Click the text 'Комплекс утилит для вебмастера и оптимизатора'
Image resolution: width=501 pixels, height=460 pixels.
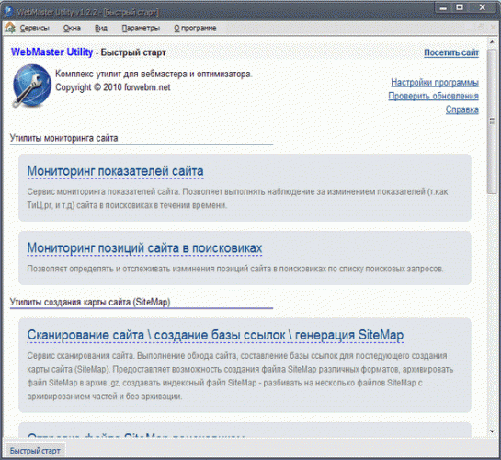pos(154,74)
